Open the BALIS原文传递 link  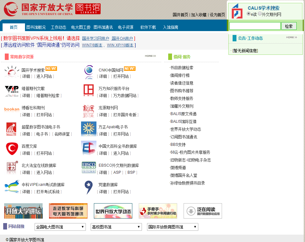point(184,114)
